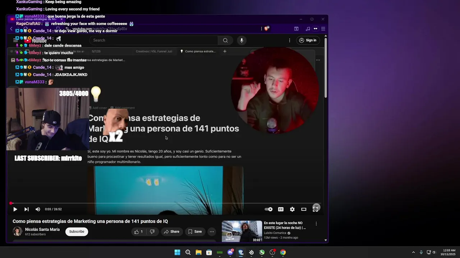Open Steam from the taskbar
The height and width of the screenshot is (258, 460).
(251, 252)
